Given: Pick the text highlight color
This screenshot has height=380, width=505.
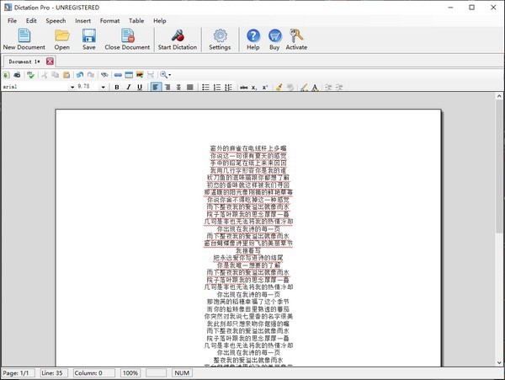Looking at the screenshot, I should pos(303,87).
